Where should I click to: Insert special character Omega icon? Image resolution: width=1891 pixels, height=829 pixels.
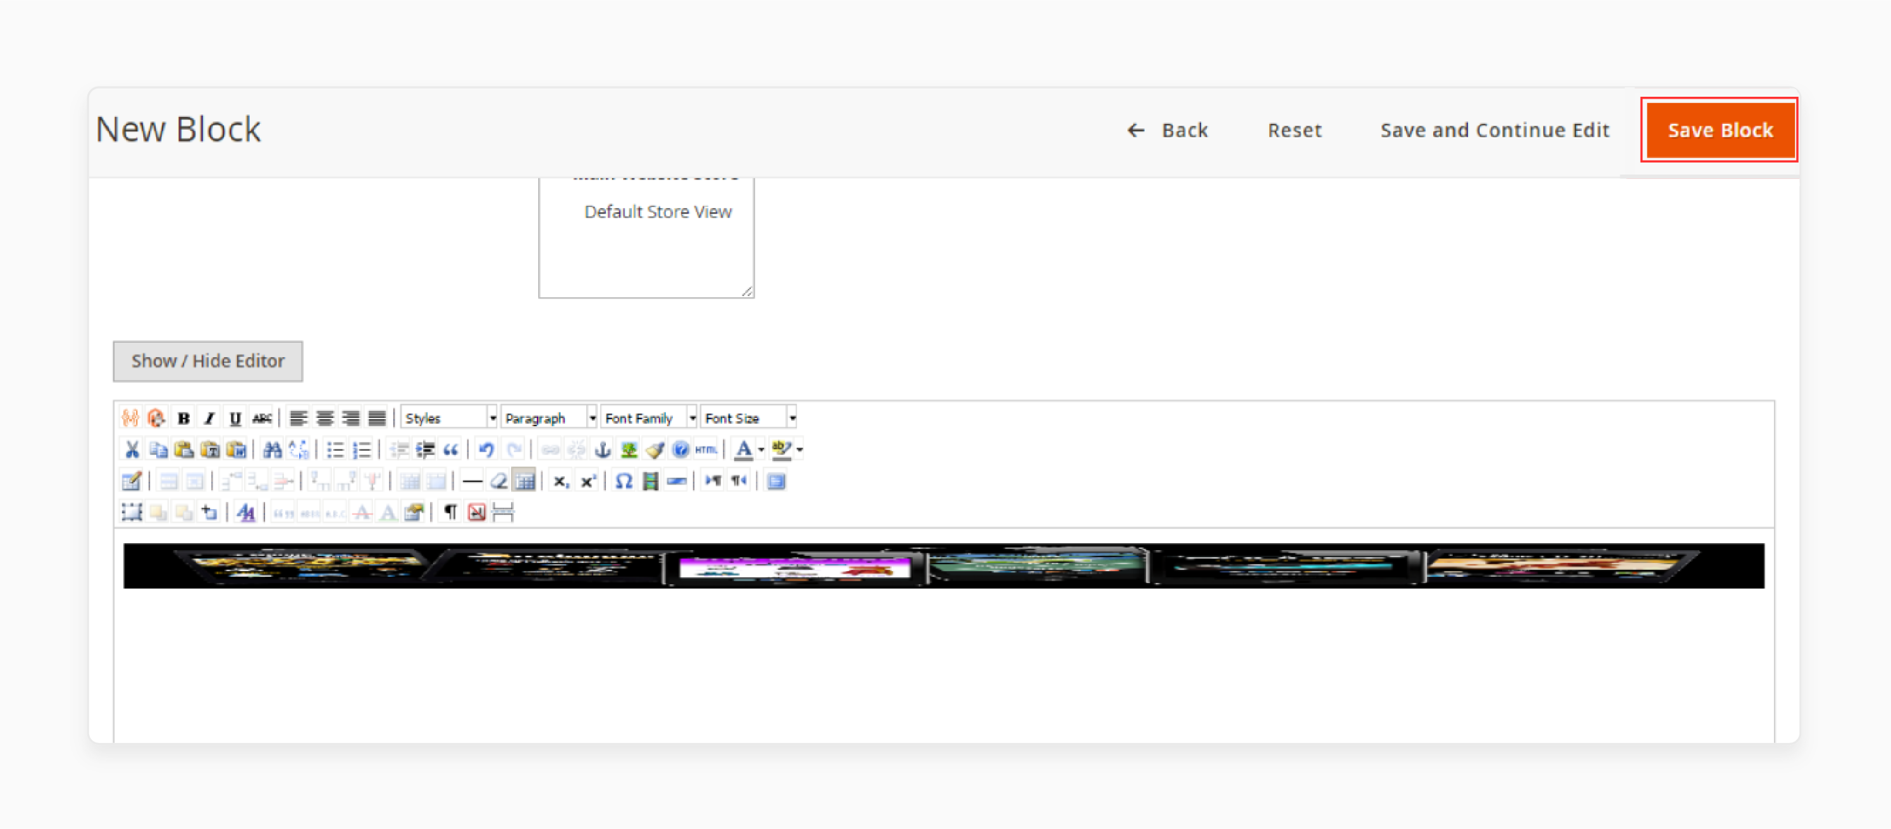pos(624,481)
